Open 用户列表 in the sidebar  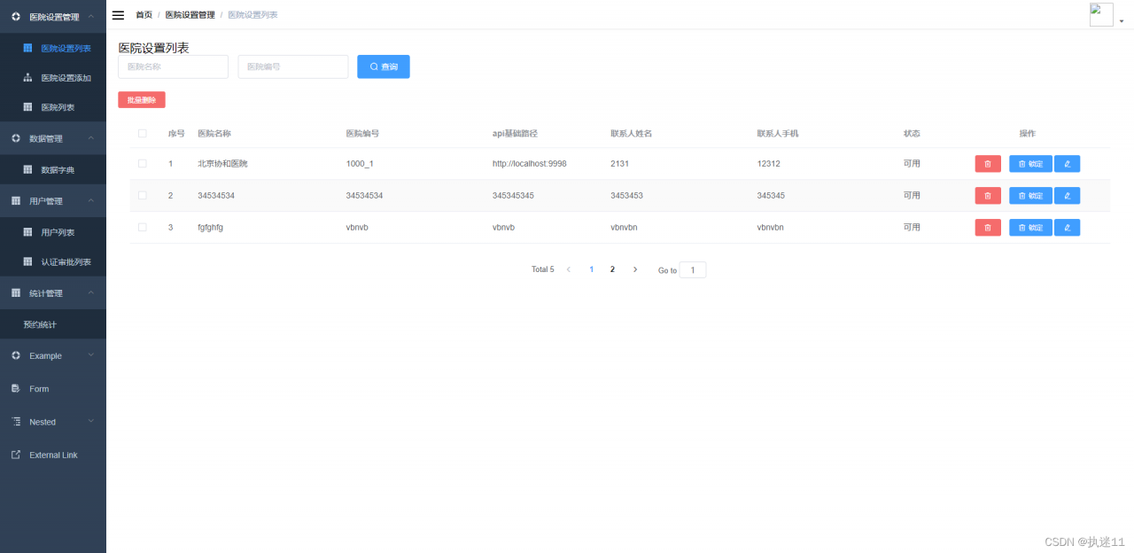tap(53, 232)
